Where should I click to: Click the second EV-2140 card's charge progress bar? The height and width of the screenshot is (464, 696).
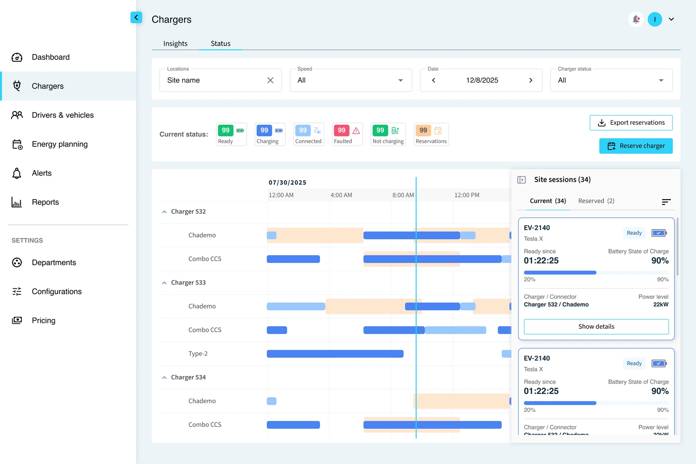tap(596, 403)
